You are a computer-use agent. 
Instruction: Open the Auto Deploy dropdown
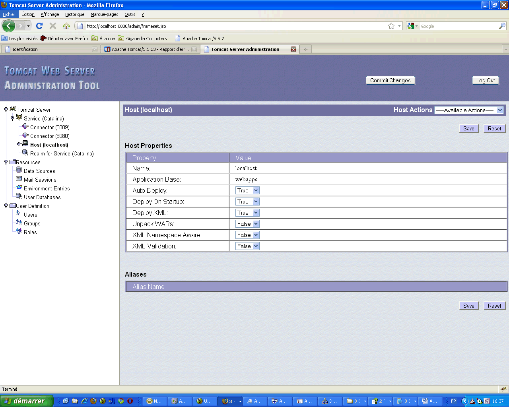[x=247, y=190]
